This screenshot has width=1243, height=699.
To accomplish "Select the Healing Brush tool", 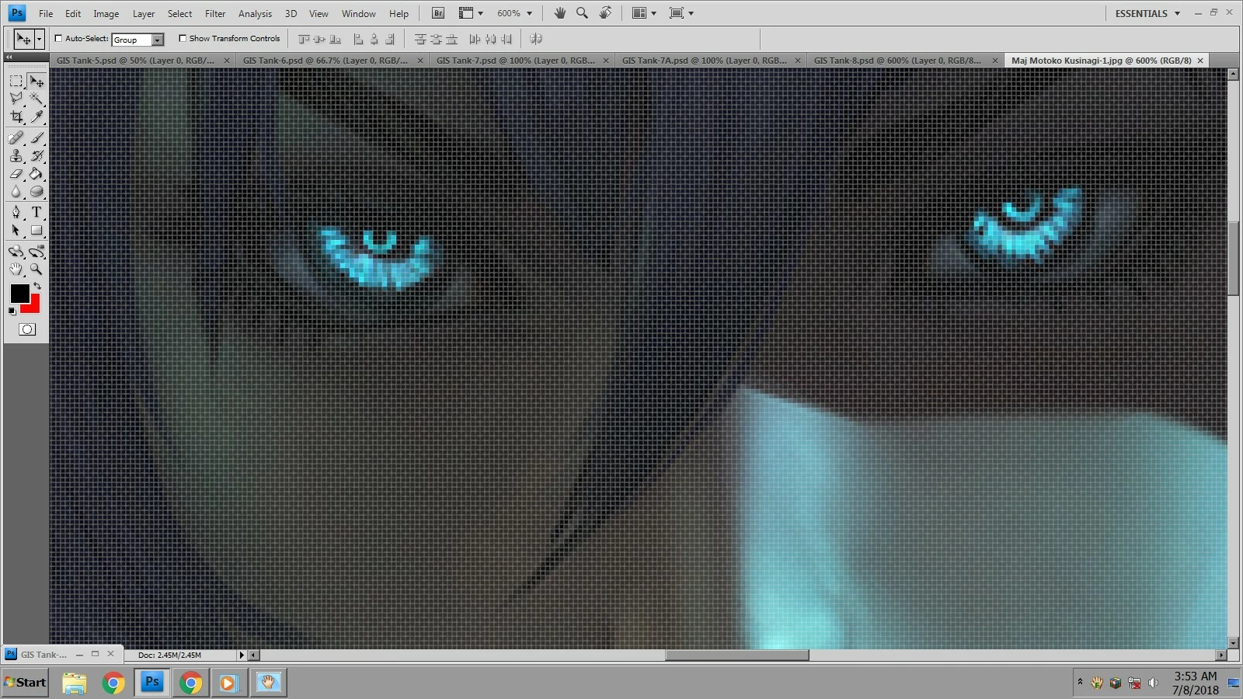I will click(x=16, y=138).
